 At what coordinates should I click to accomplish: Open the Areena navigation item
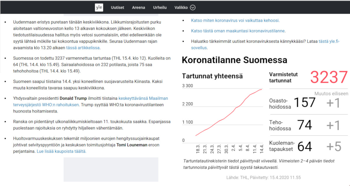[x=139, y=8]
